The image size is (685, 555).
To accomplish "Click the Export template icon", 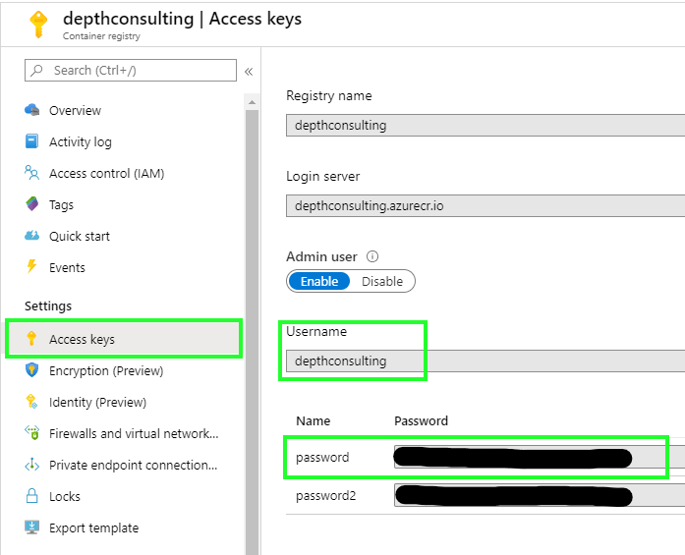I will tap(31, 527).
